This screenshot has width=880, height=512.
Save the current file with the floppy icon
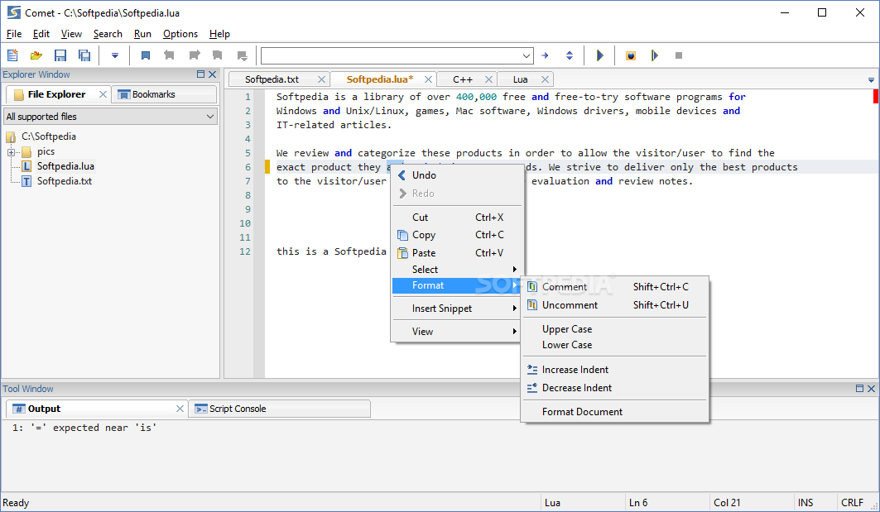coord(60,55)
